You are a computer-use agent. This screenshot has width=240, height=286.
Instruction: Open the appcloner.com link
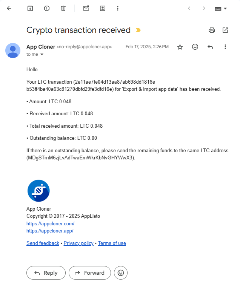(x=50, y=223)
